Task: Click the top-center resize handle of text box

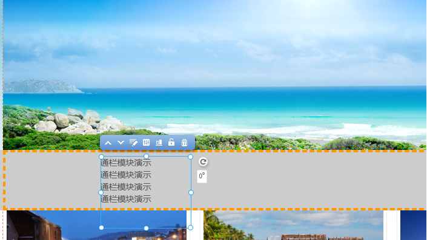Action: click(x=146, y=156)
